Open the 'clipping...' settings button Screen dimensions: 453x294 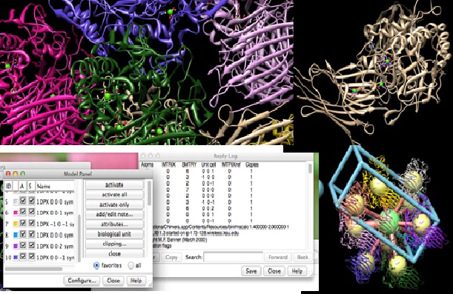point(114,244)
